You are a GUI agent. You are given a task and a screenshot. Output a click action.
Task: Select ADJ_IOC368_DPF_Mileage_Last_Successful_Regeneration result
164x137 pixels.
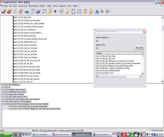(115, 66)
